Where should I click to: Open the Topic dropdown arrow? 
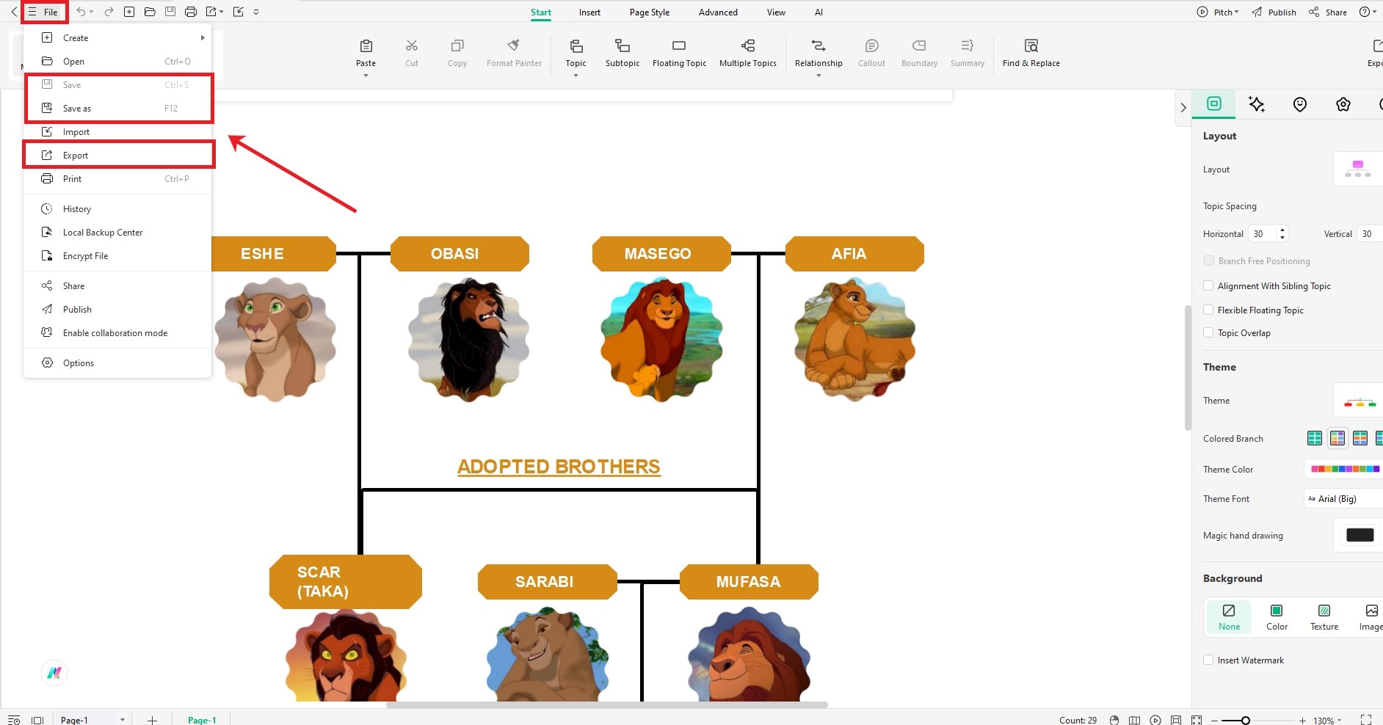(576, 76)
